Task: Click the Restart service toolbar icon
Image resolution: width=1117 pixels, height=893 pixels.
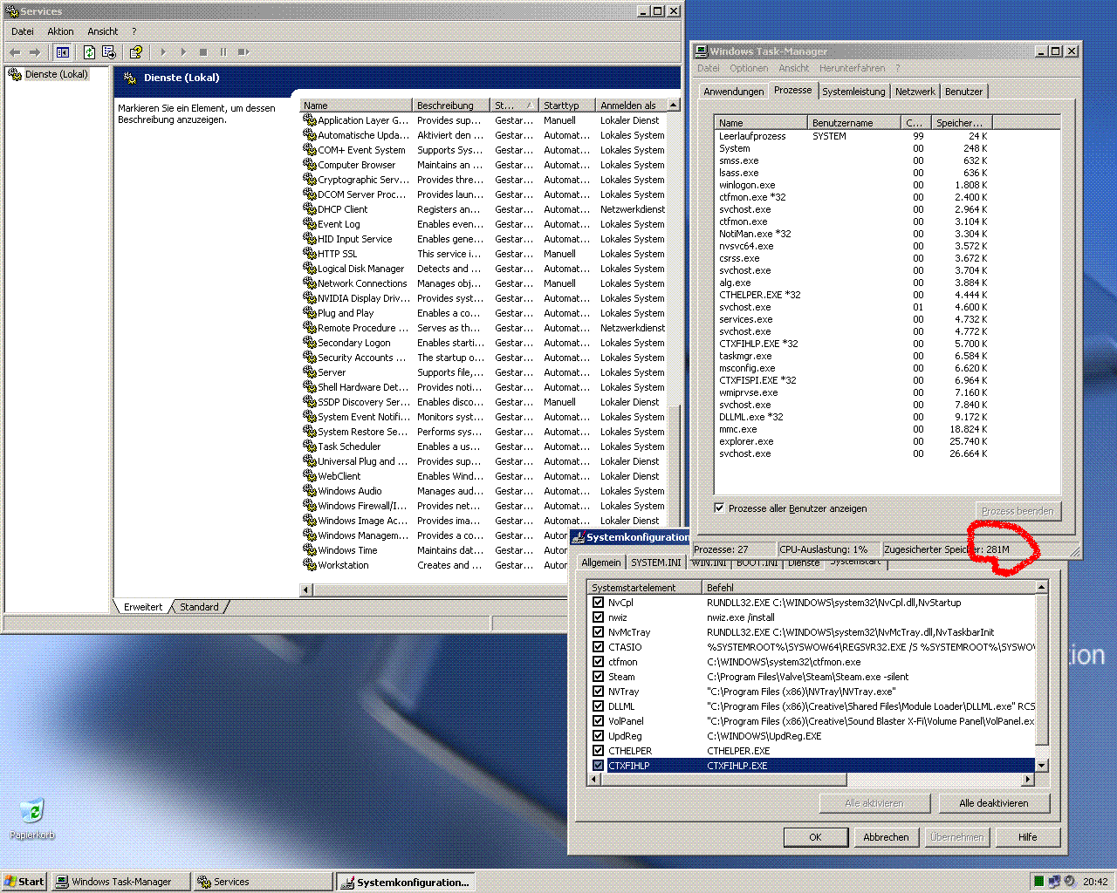Action: [243, 52]
